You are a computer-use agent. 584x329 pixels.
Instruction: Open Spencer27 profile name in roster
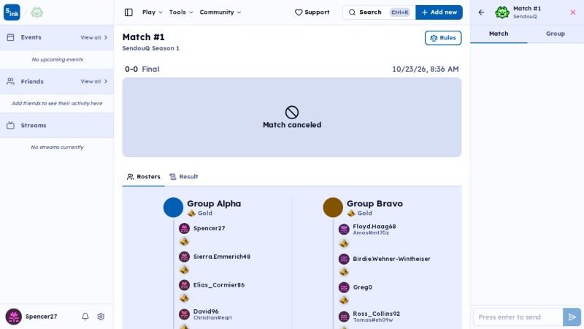[x=210, y=228]
